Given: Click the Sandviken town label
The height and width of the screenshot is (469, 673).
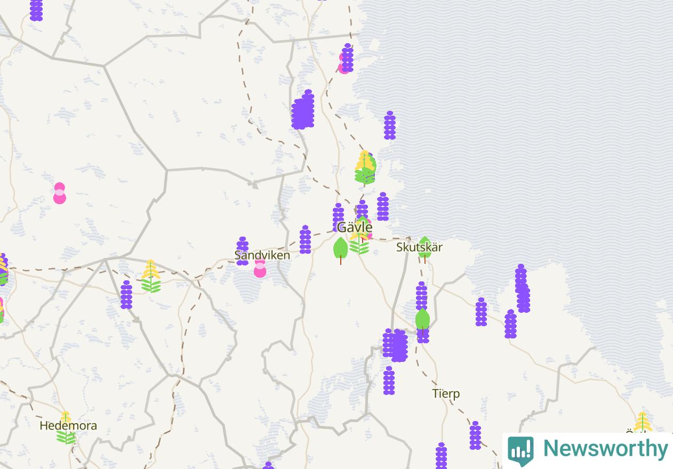Looking at the screenshot, I should click(x=262, y=255).
